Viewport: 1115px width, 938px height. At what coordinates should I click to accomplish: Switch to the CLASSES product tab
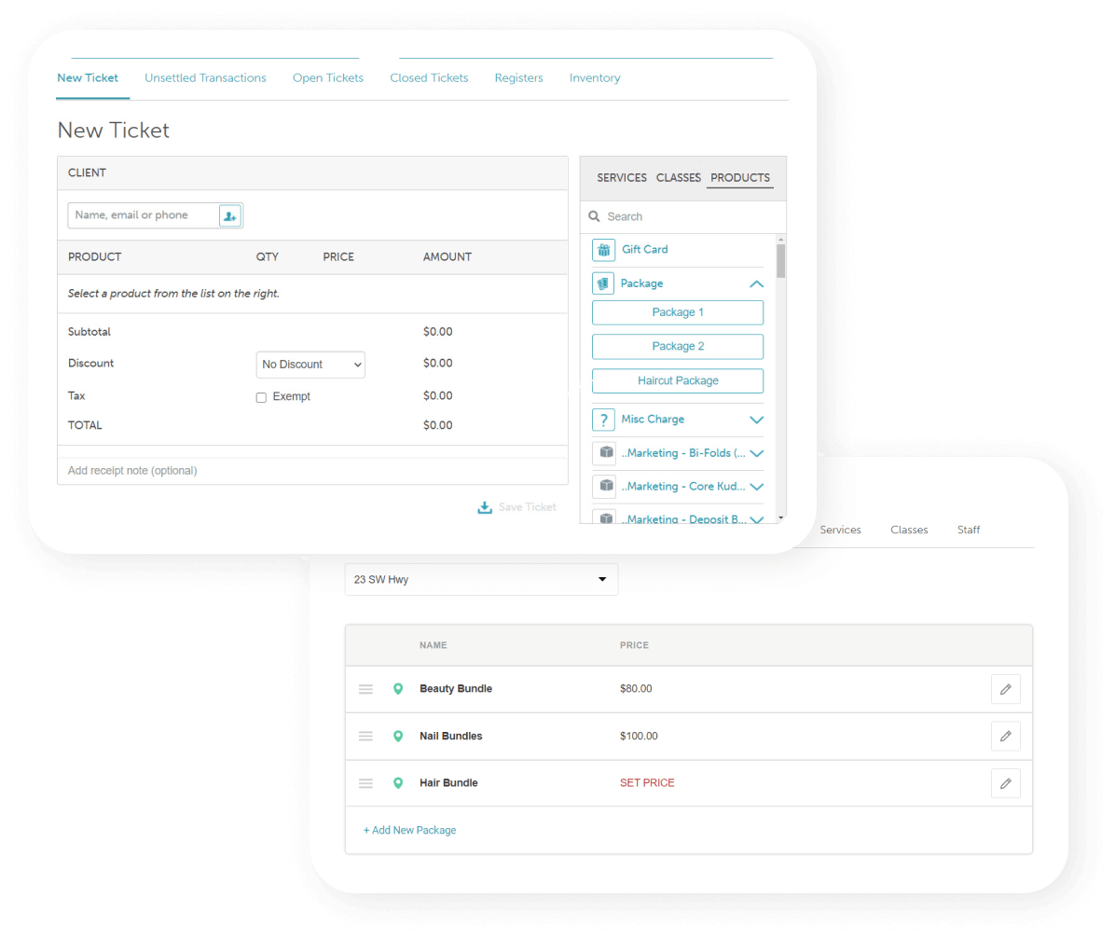(x=679, y=177)
